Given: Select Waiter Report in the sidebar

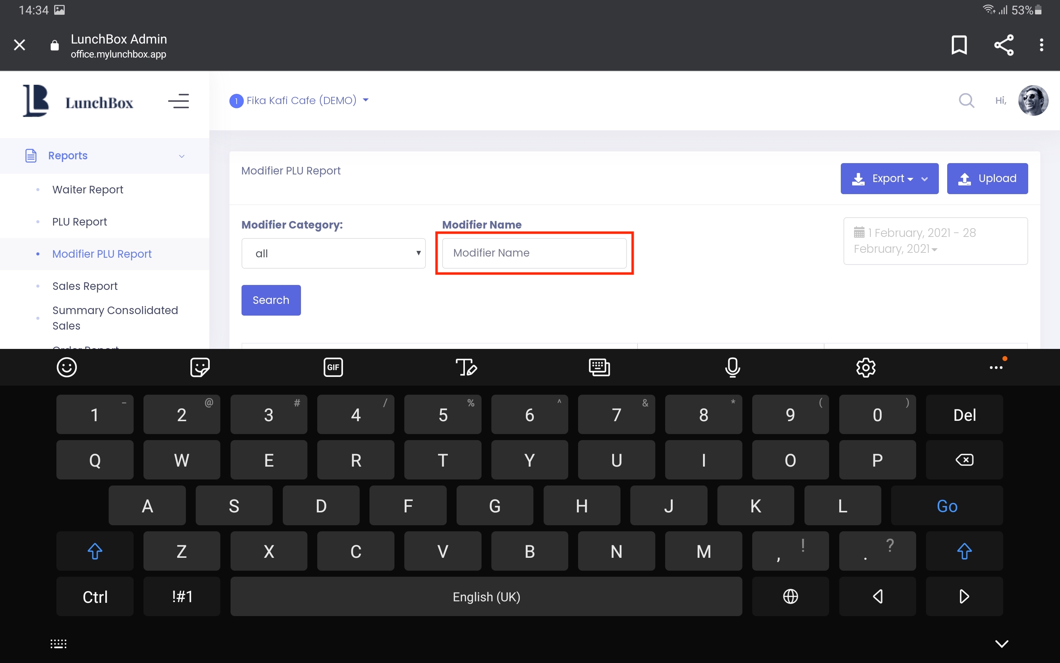Looking at the screenshot, I should click(x=88, y=190).
